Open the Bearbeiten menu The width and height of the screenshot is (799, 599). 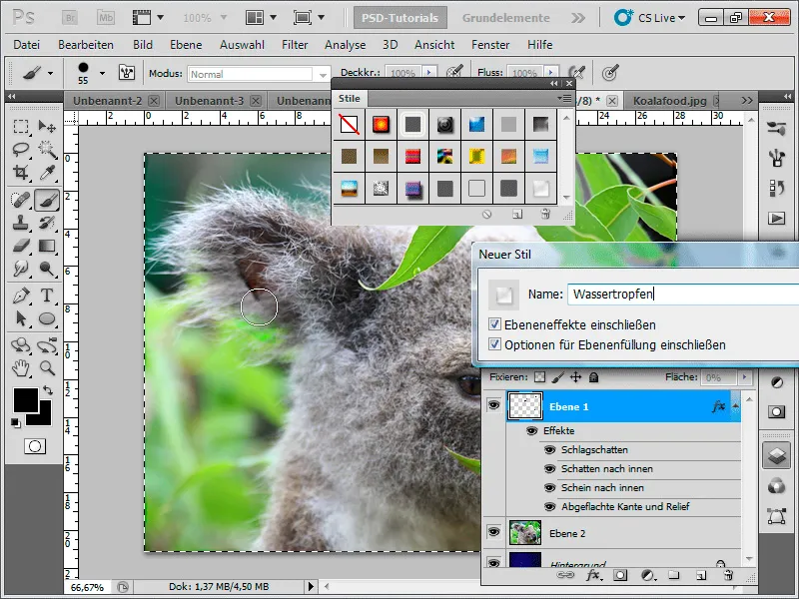pyautogui.click(x=86, y=45)
